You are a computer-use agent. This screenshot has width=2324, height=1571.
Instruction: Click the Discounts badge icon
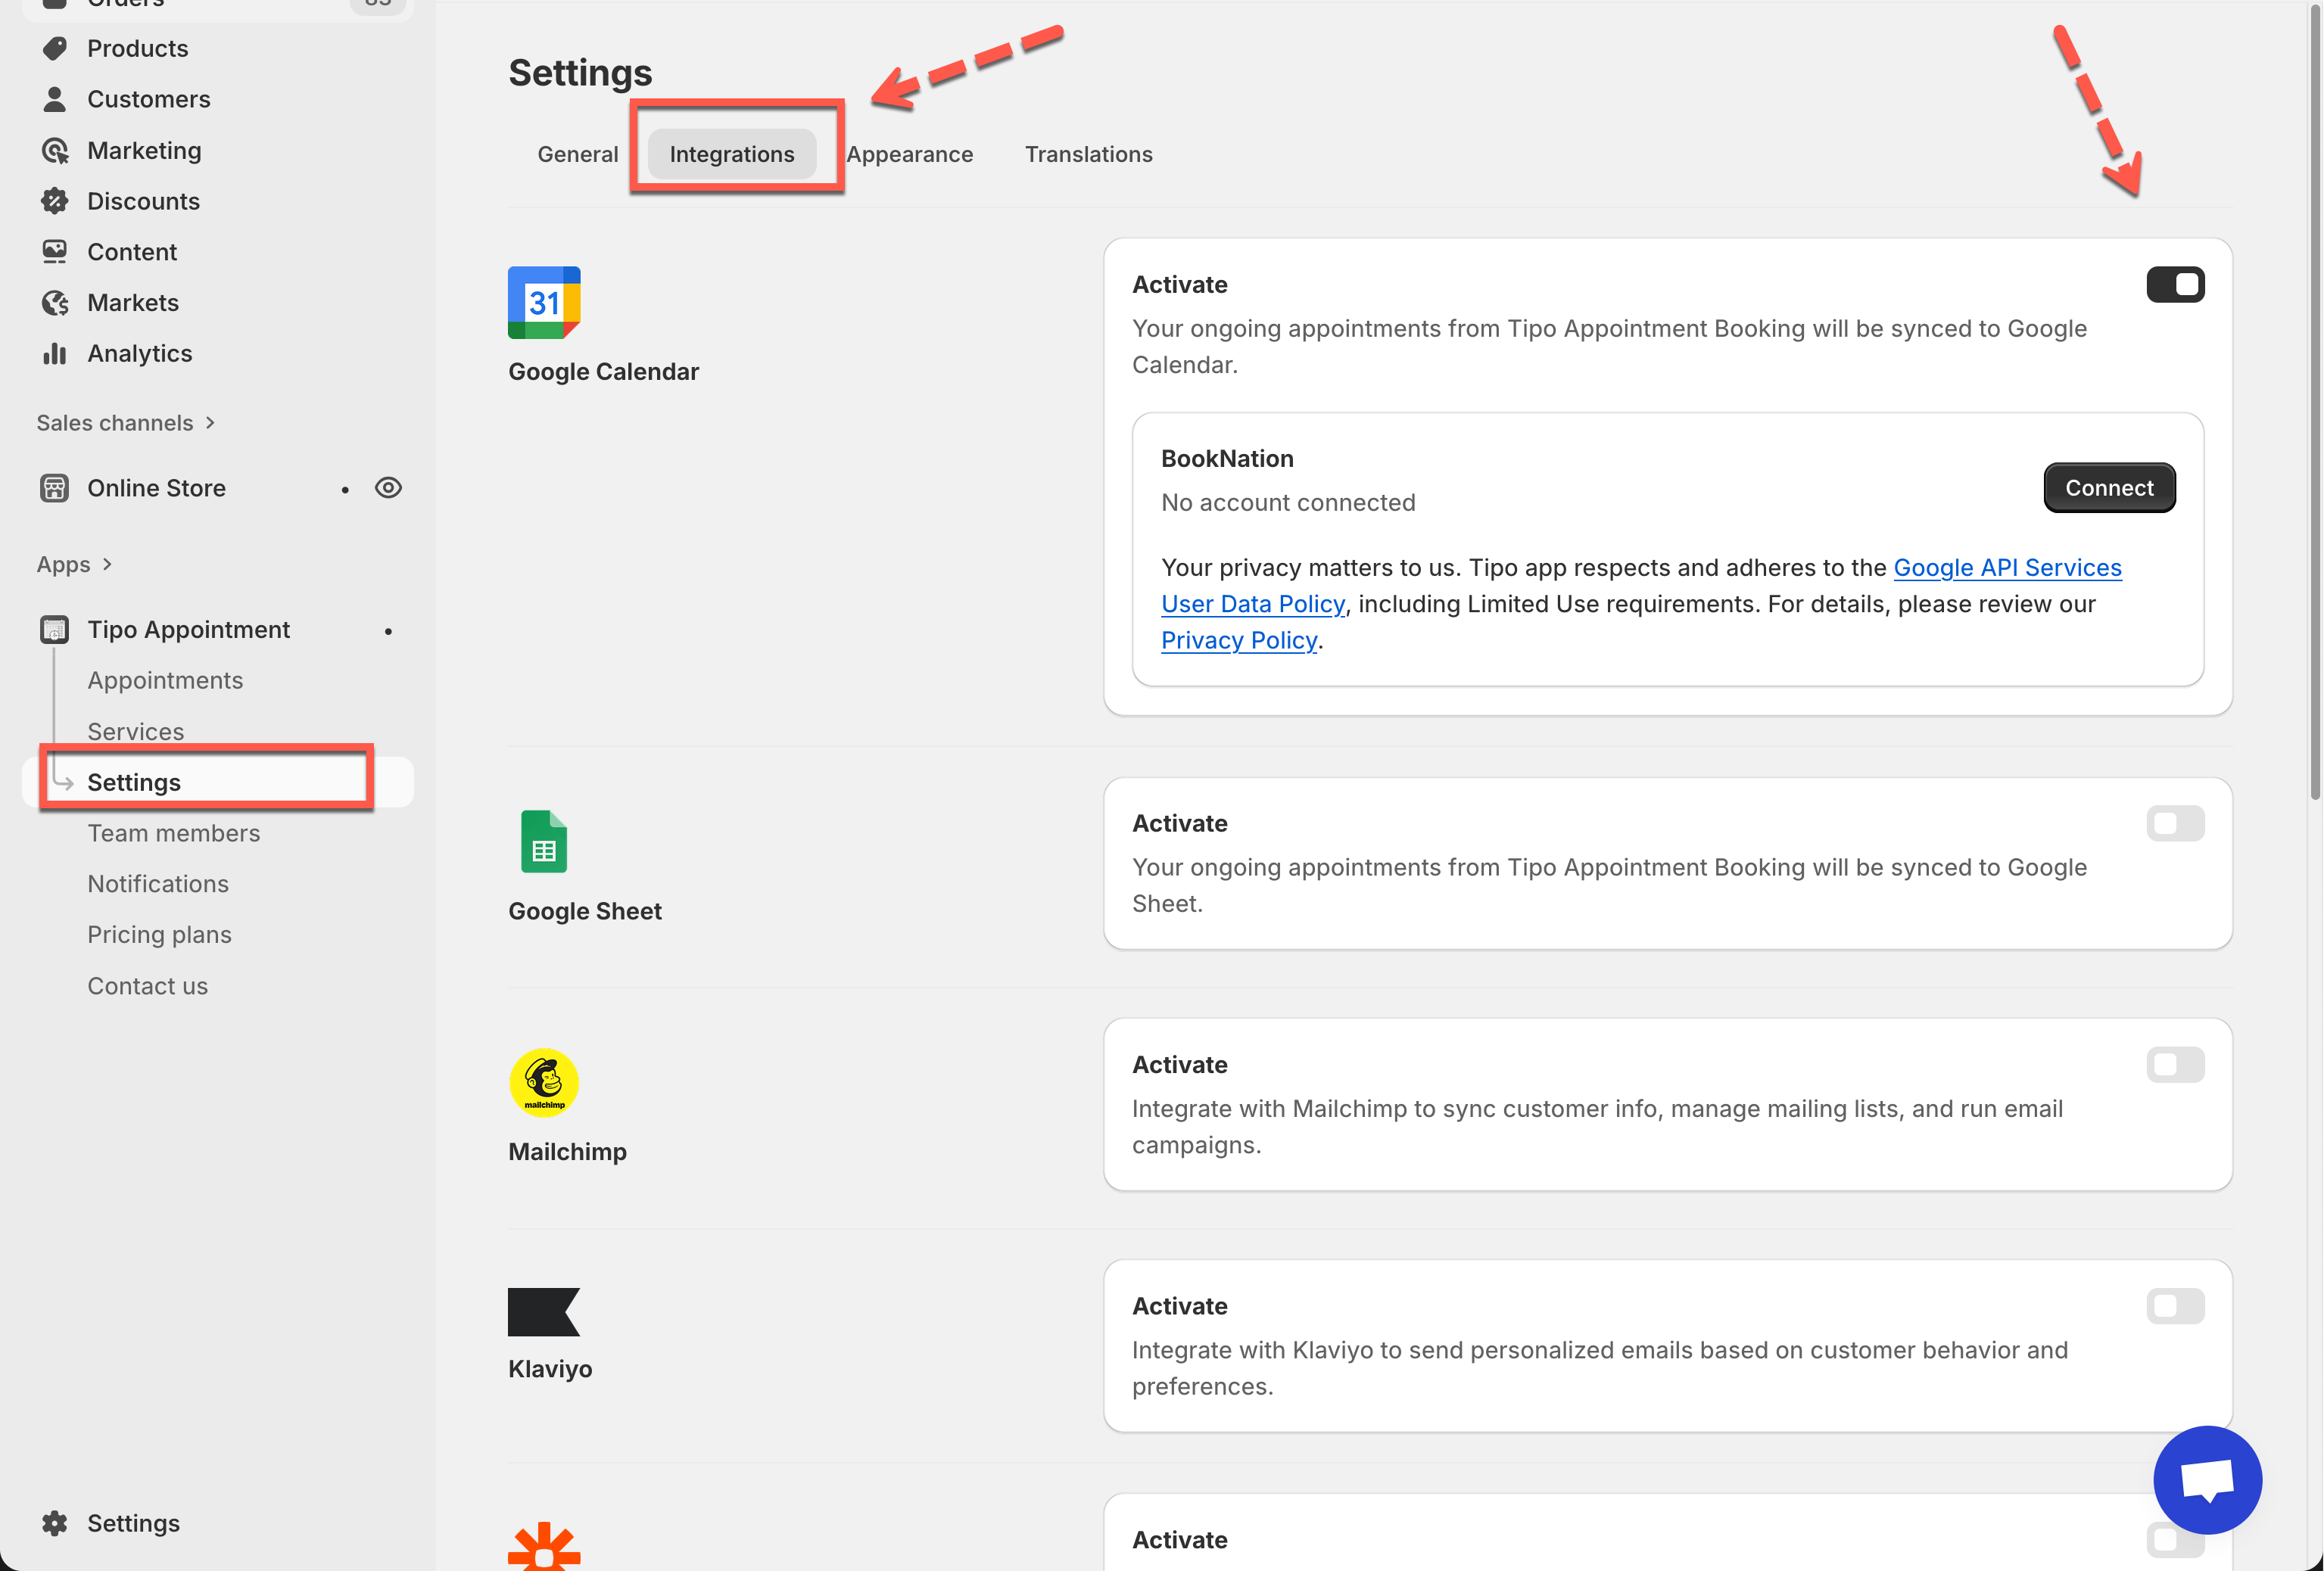(x=55, y=201)
